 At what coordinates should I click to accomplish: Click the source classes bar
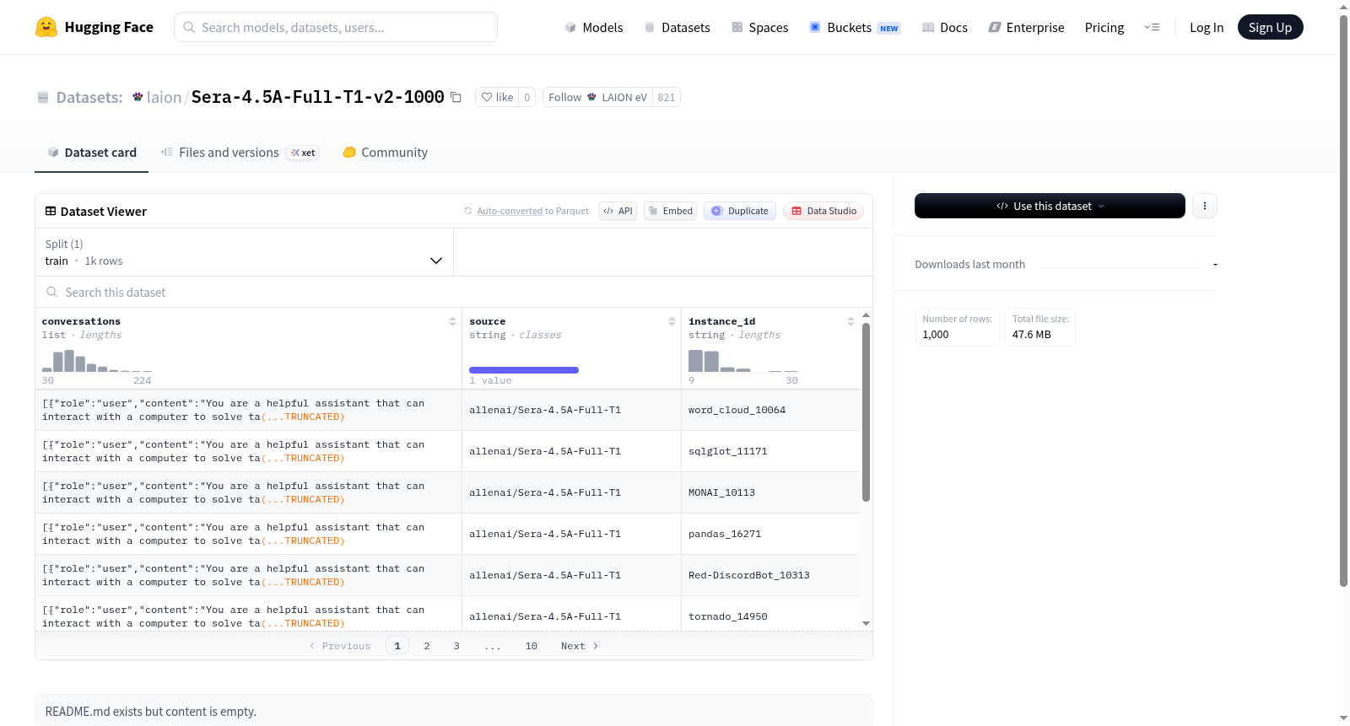pyautogui.click(x=524, y=370)
